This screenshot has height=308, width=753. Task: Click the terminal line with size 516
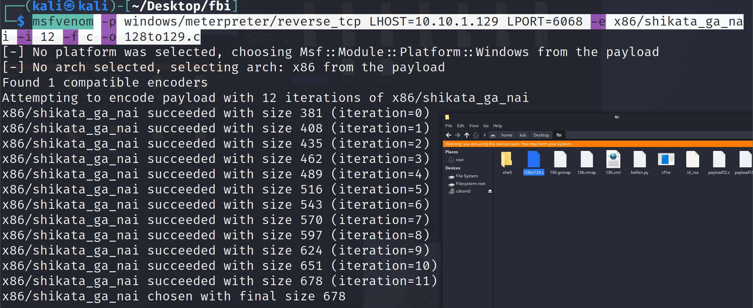coord(216,189)
